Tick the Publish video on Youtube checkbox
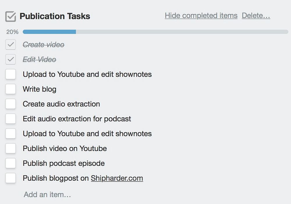291x204 pixels. [10, 149]
